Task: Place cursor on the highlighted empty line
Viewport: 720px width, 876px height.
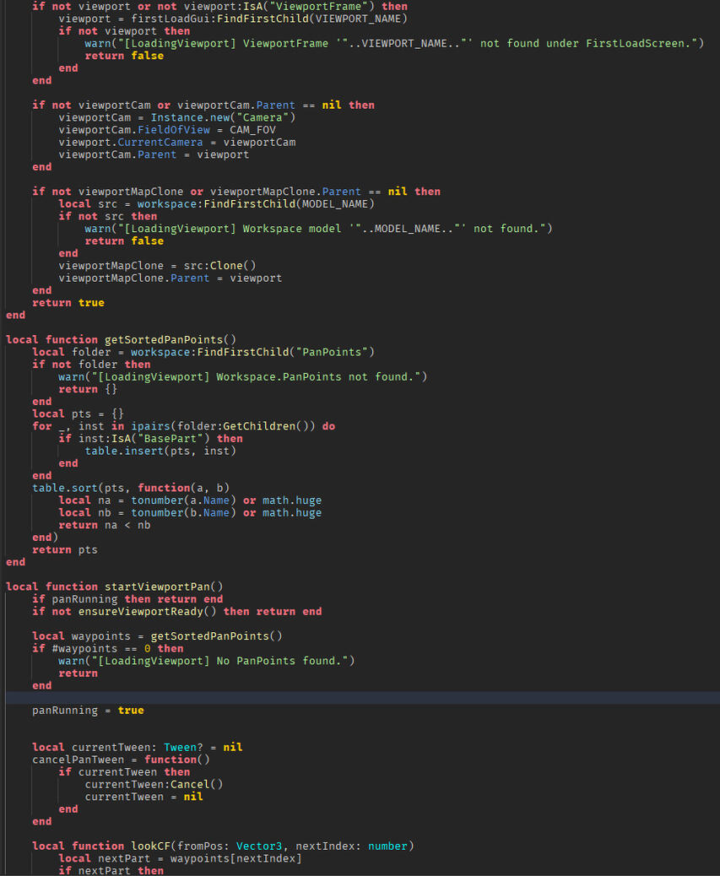Action: point(338,698)
